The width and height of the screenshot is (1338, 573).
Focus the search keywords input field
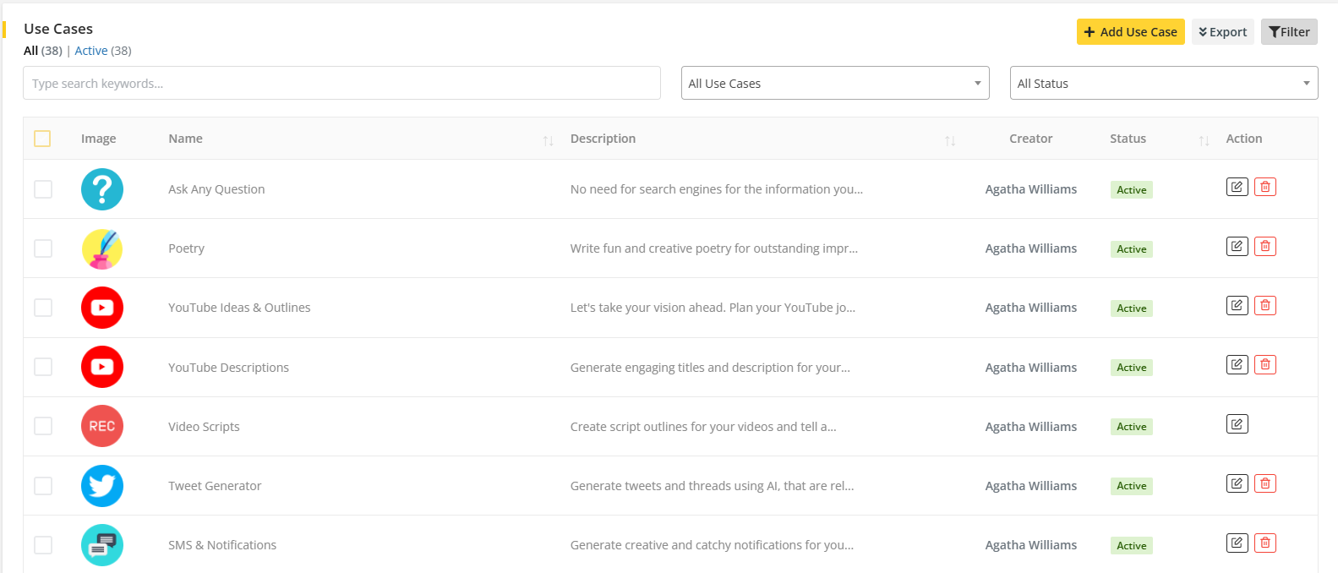(341, 84)
